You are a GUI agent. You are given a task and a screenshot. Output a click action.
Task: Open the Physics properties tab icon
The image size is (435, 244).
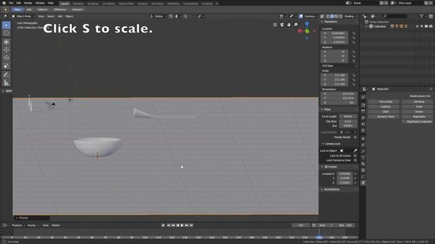pos(363,183)
